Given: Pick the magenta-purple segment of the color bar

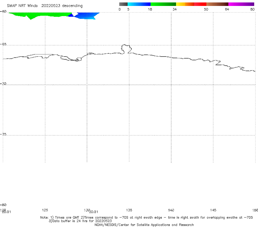Looking at the screenshot, I should 241,4.
